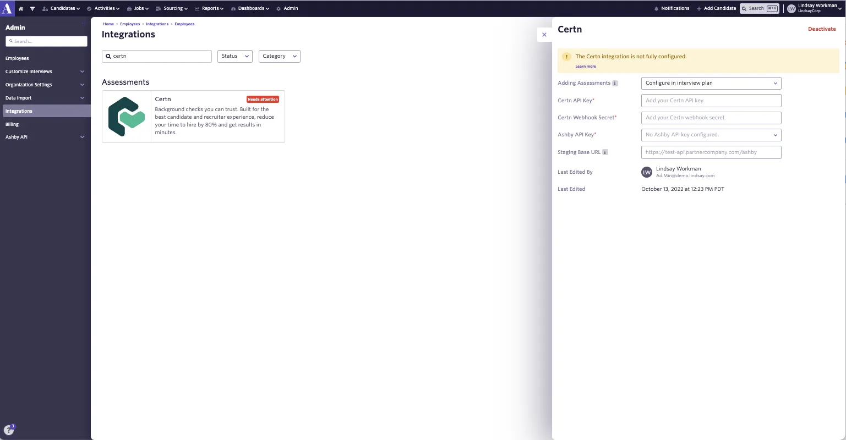Click the Admin gear icon
The width and height of the screenshot is (846, 440).
[x=279, y=9]
